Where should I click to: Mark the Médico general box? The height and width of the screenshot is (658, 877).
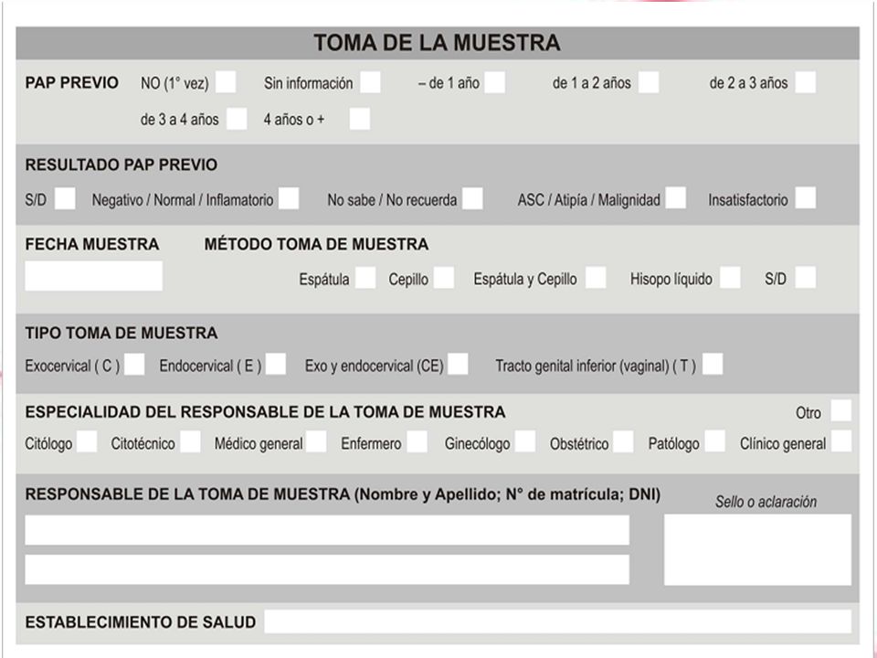point(316,441)
